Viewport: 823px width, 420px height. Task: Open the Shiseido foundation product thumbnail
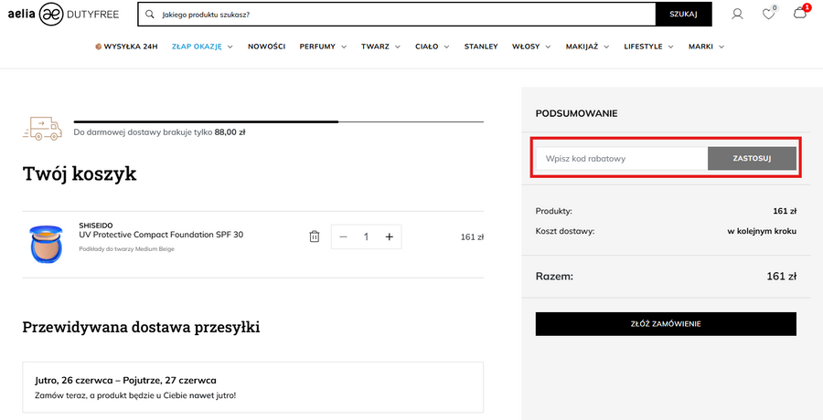coord(45,244)
